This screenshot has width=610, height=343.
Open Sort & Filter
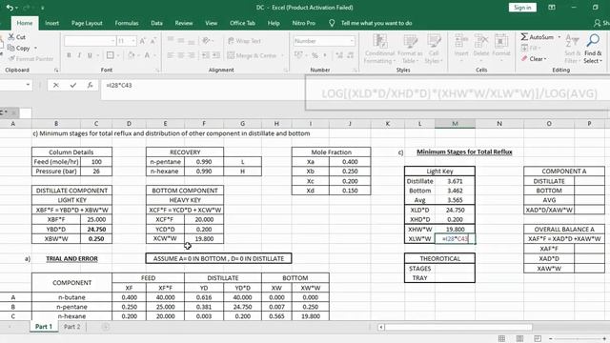[572, 49]
